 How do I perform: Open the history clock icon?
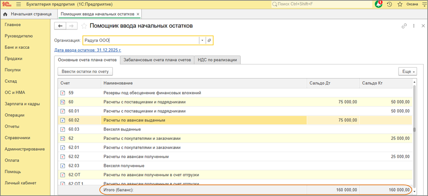click(389, 4)
